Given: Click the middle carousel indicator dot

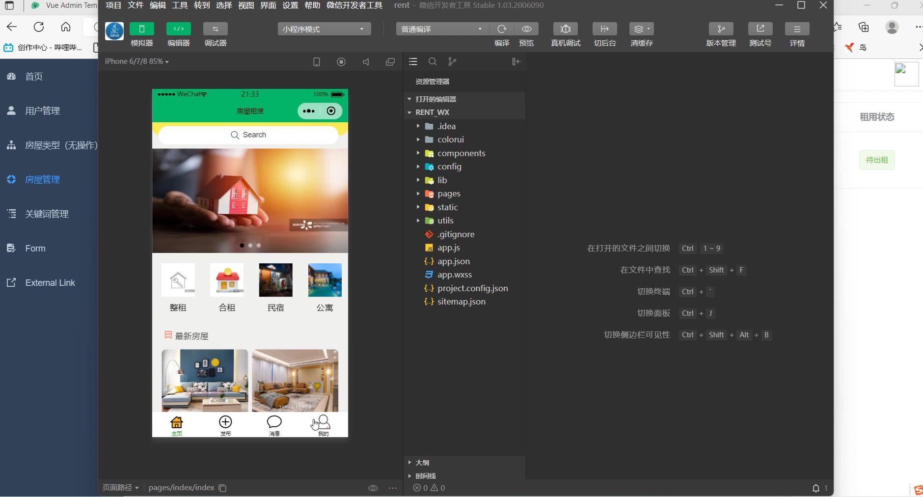Looking at the screenshot, I should tap(250, 245).
